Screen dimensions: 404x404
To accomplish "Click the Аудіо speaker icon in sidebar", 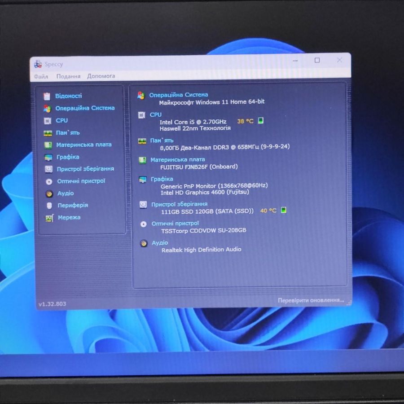I will (49, 193).
